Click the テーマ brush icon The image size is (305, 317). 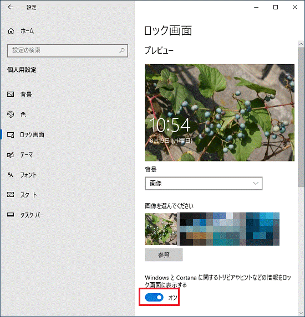[x=11, y=155]
